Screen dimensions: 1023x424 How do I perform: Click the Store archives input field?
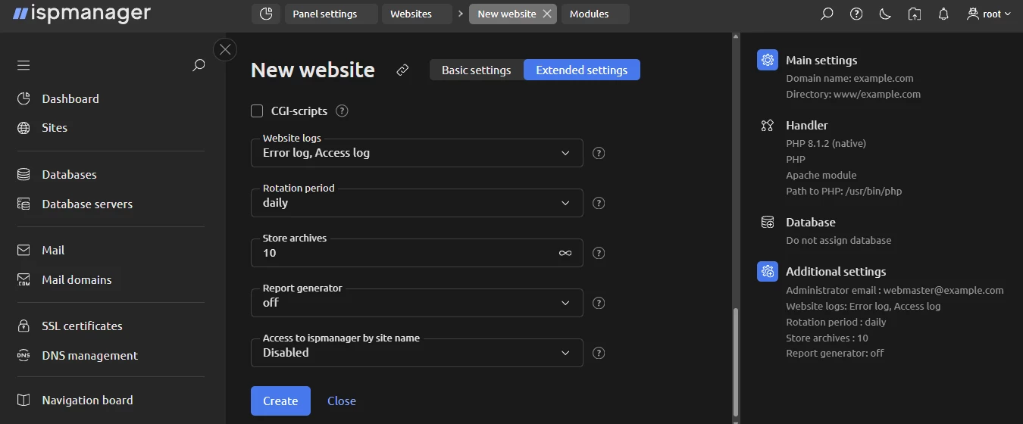click(417, 253)
